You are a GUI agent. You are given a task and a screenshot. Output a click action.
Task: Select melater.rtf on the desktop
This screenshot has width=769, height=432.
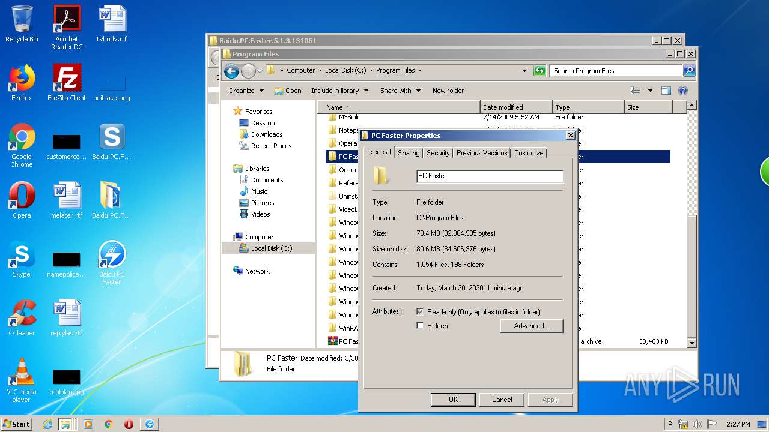(67, 200)
